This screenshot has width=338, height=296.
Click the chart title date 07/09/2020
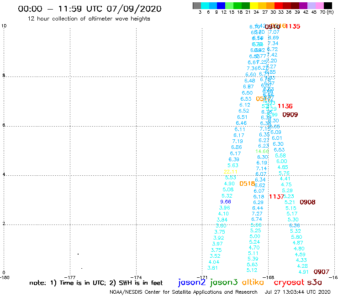[x=134, y=9]
